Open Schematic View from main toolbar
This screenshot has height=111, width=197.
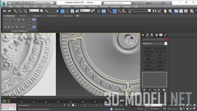(186, 11)
